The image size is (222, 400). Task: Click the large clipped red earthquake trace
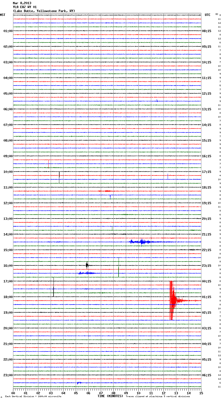172,300
